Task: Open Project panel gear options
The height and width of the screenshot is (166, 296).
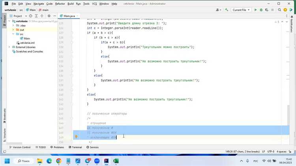Action: click(x=49, y=16)
